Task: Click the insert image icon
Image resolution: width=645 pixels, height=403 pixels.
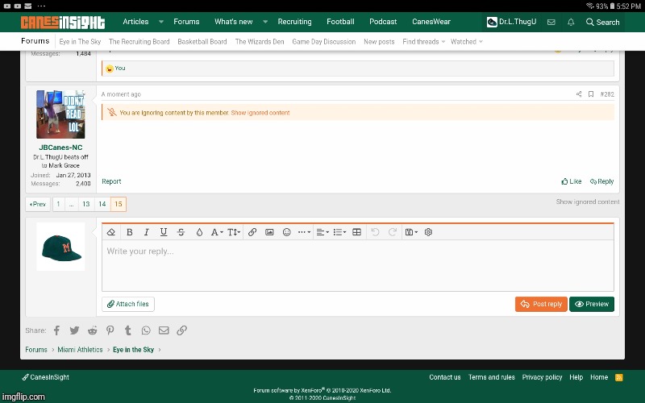Action: pyautogui.click(x=269, y=232)
